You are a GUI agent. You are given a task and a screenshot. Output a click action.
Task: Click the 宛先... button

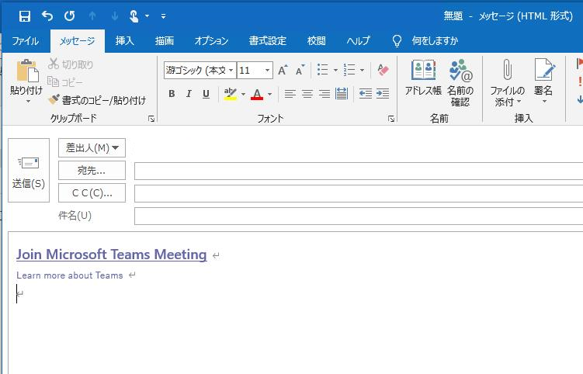coord(92,170)
